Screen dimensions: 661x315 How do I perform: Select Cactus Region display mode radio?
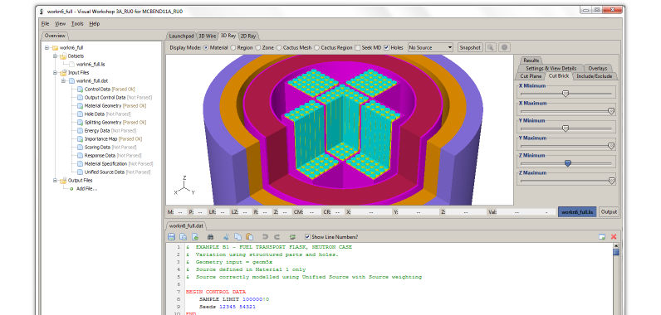pos(317,48)
